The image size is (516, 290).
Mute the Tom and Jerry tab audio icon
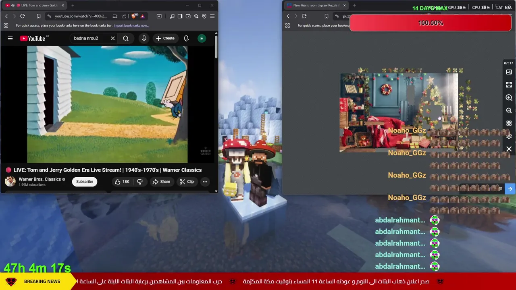coord(12,5)
